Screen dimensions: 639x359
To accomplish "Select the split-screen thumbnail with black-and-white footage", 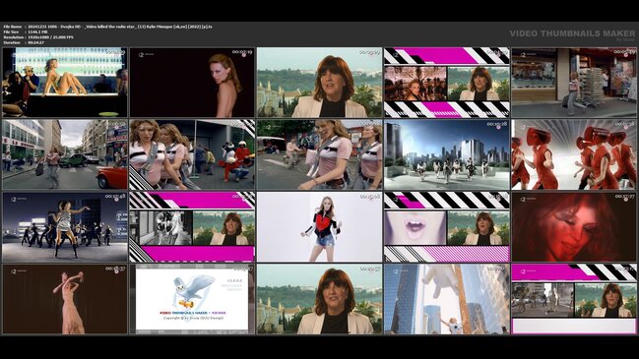I will pyautogui.click(x=192, y=227).
